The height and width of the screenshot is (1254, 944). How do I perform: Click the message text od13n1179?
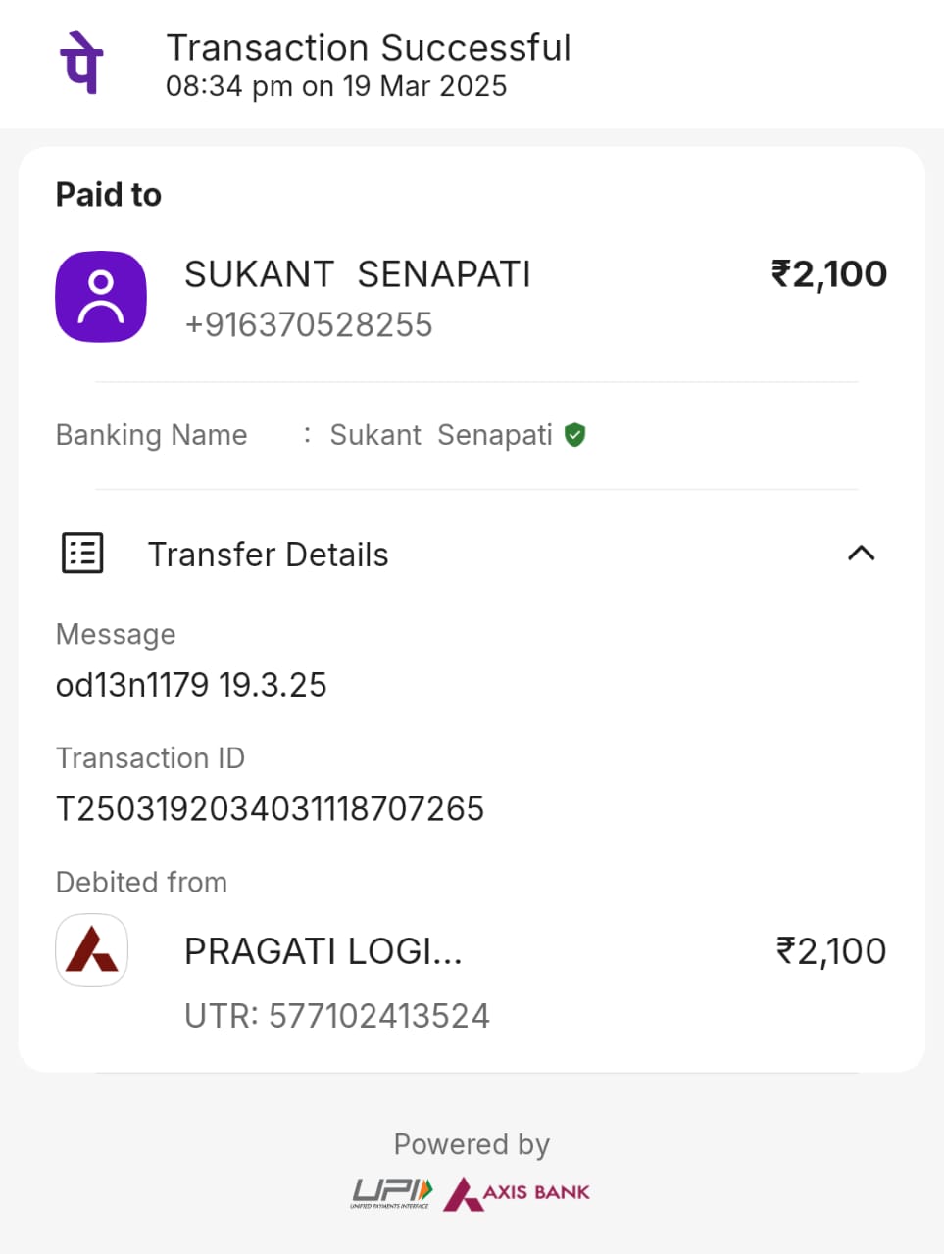(191, 685)
